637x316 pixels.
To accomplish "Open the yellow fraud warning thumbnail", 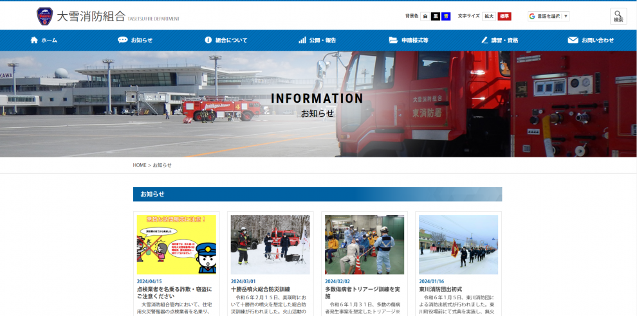I will click(x=176, y=245).
